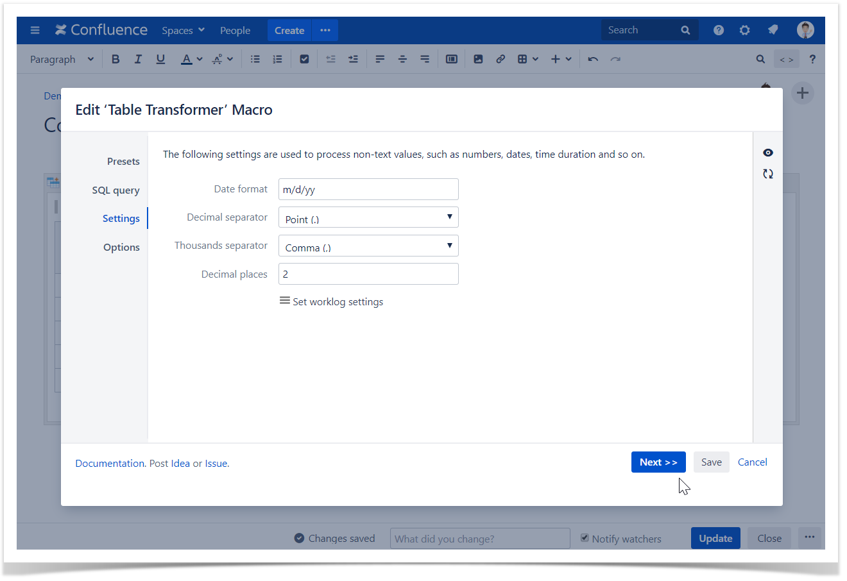The width and height of the screenshot is (847, 581).
Task: Click the editor Close button
Action: [x=769, y=538]
